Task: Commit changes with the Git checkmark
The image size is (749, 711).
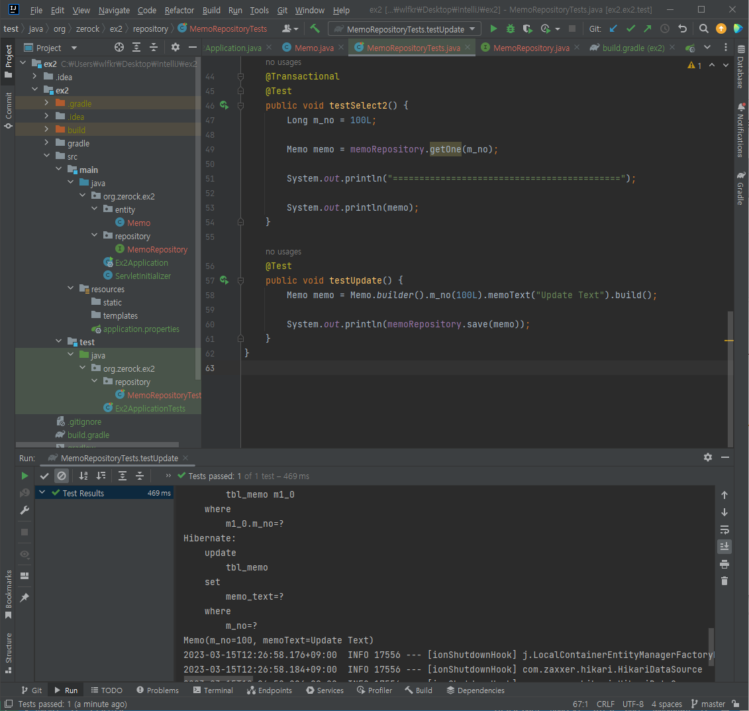Action: click(630, 28)
